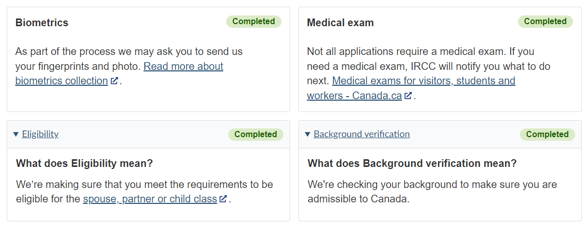Click 'What does Background verification mean?' heading
Viewport: 587px width, 226px height.
point(412,164)
